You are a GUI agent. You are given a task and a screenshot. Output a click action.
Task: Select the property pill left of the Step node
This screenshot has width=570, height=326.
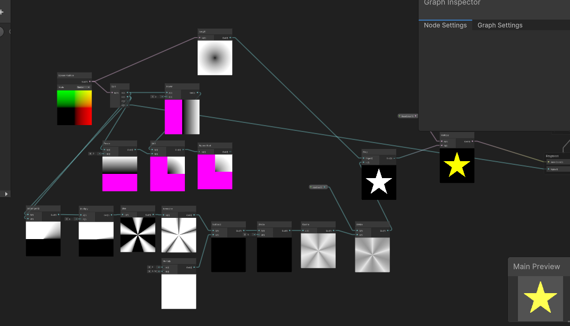coord(318,187)
